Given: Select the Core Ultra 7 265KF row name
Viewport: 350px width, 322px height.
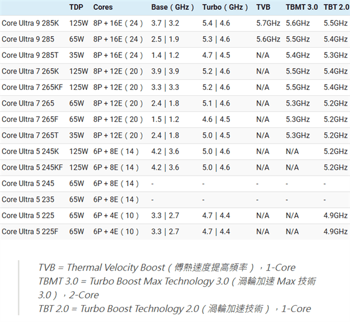Looking at the screenshot, I should point(32,87).
